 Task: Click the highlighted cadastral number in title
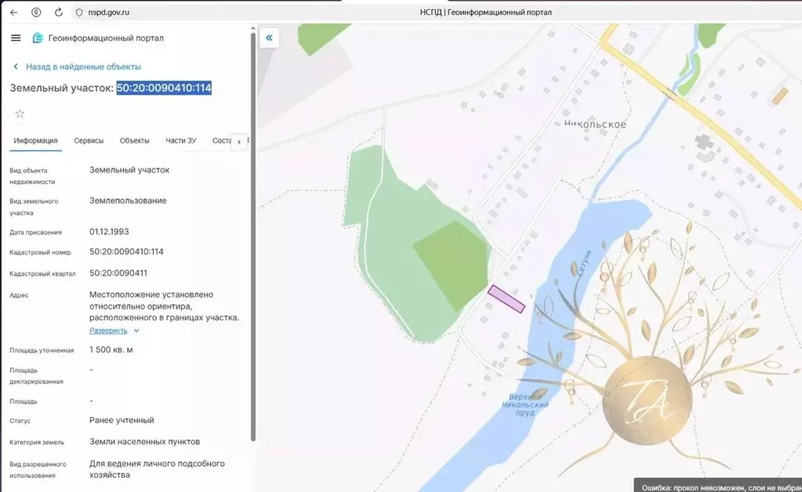coord(164,88)
